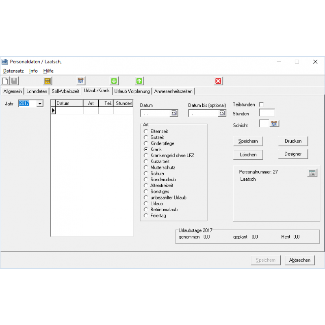This screenshot has width=325, height=325.
Task: Open the Datum date picker button
Action: (x=174, y=113)
